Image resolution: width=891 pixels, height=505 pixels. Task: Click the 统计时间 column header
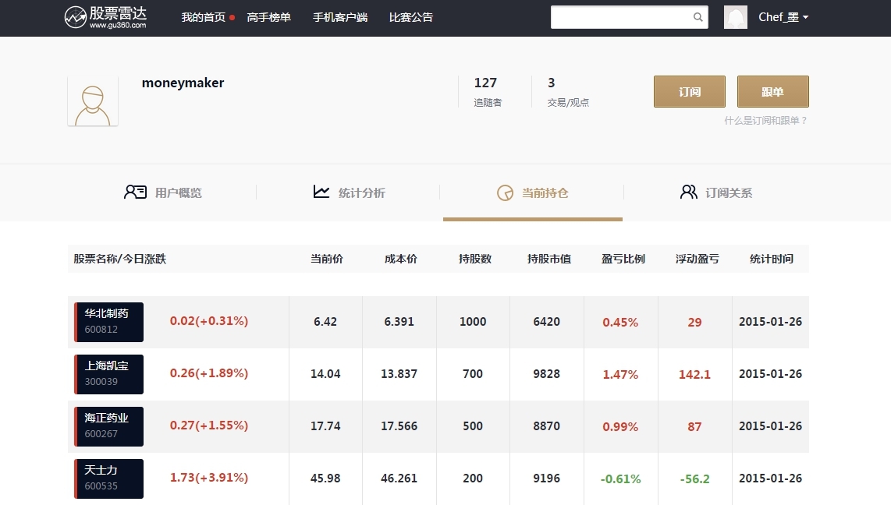coord(771,259)
